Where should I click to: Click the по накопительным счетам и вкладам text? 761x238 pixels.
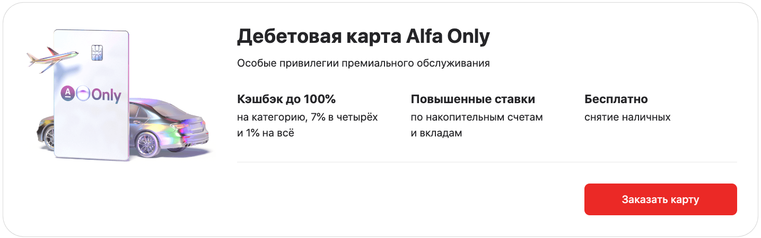(477, 125)
